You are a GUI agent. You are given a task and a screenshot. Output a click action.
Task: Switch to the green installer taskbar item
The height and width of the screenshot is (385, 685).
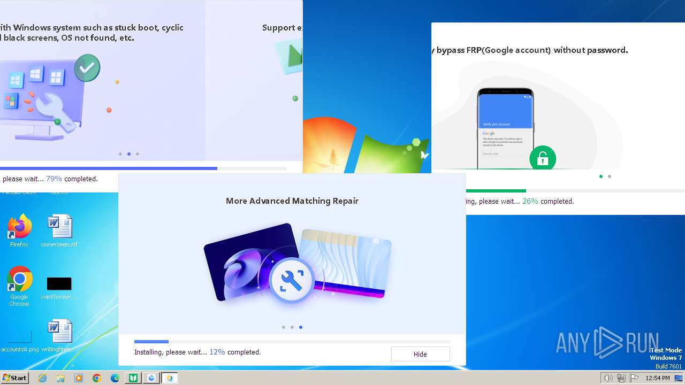point(133,378)
